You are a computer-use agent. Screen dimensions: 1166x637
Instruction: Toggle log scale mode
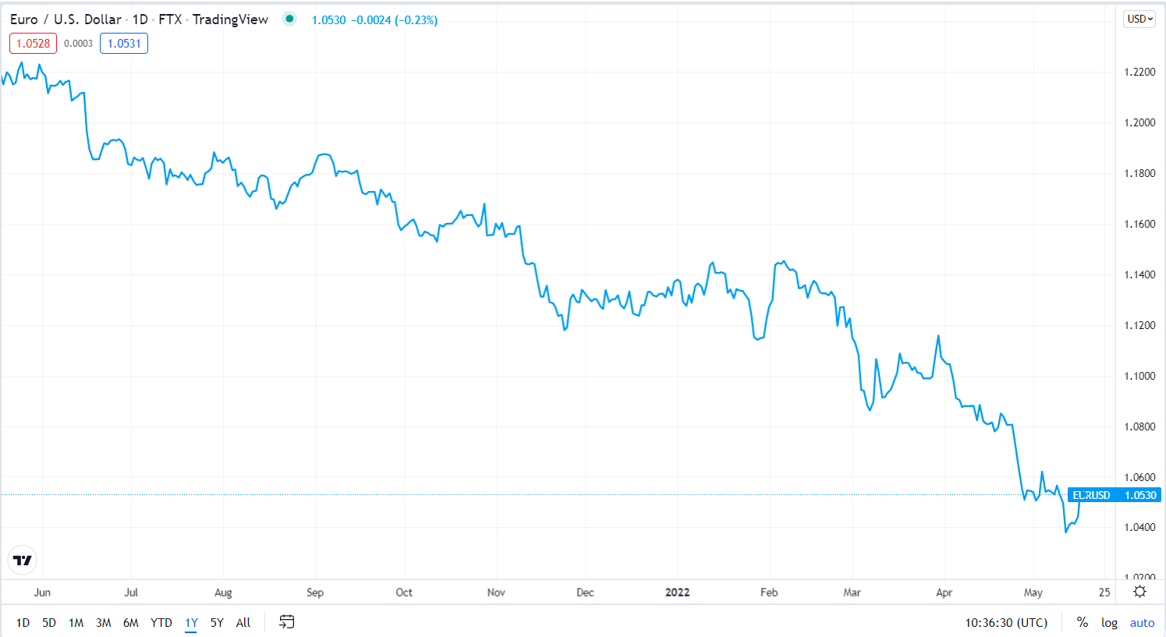[1109, 622]
